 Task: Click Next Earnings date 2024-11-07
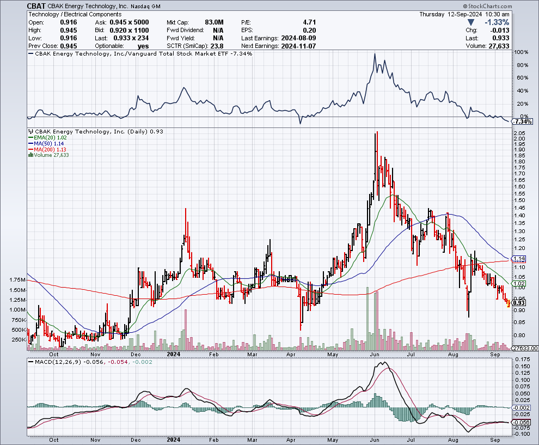[298, 46]
